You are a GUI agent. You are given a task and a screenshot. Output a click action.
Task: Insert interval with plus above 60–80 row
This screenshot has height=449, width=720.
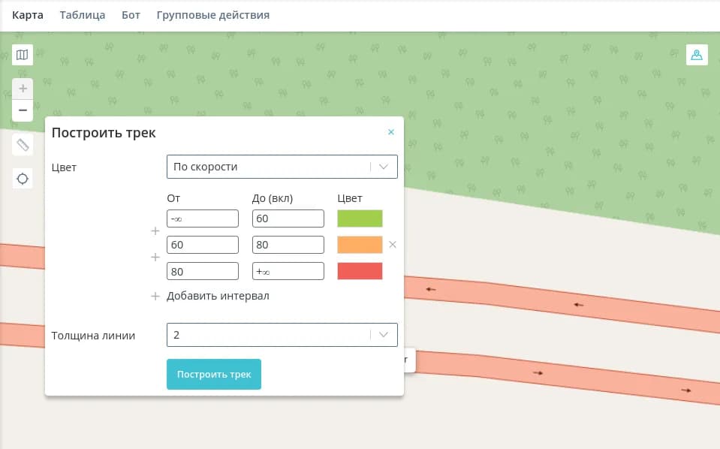click(x=155, y=231)
